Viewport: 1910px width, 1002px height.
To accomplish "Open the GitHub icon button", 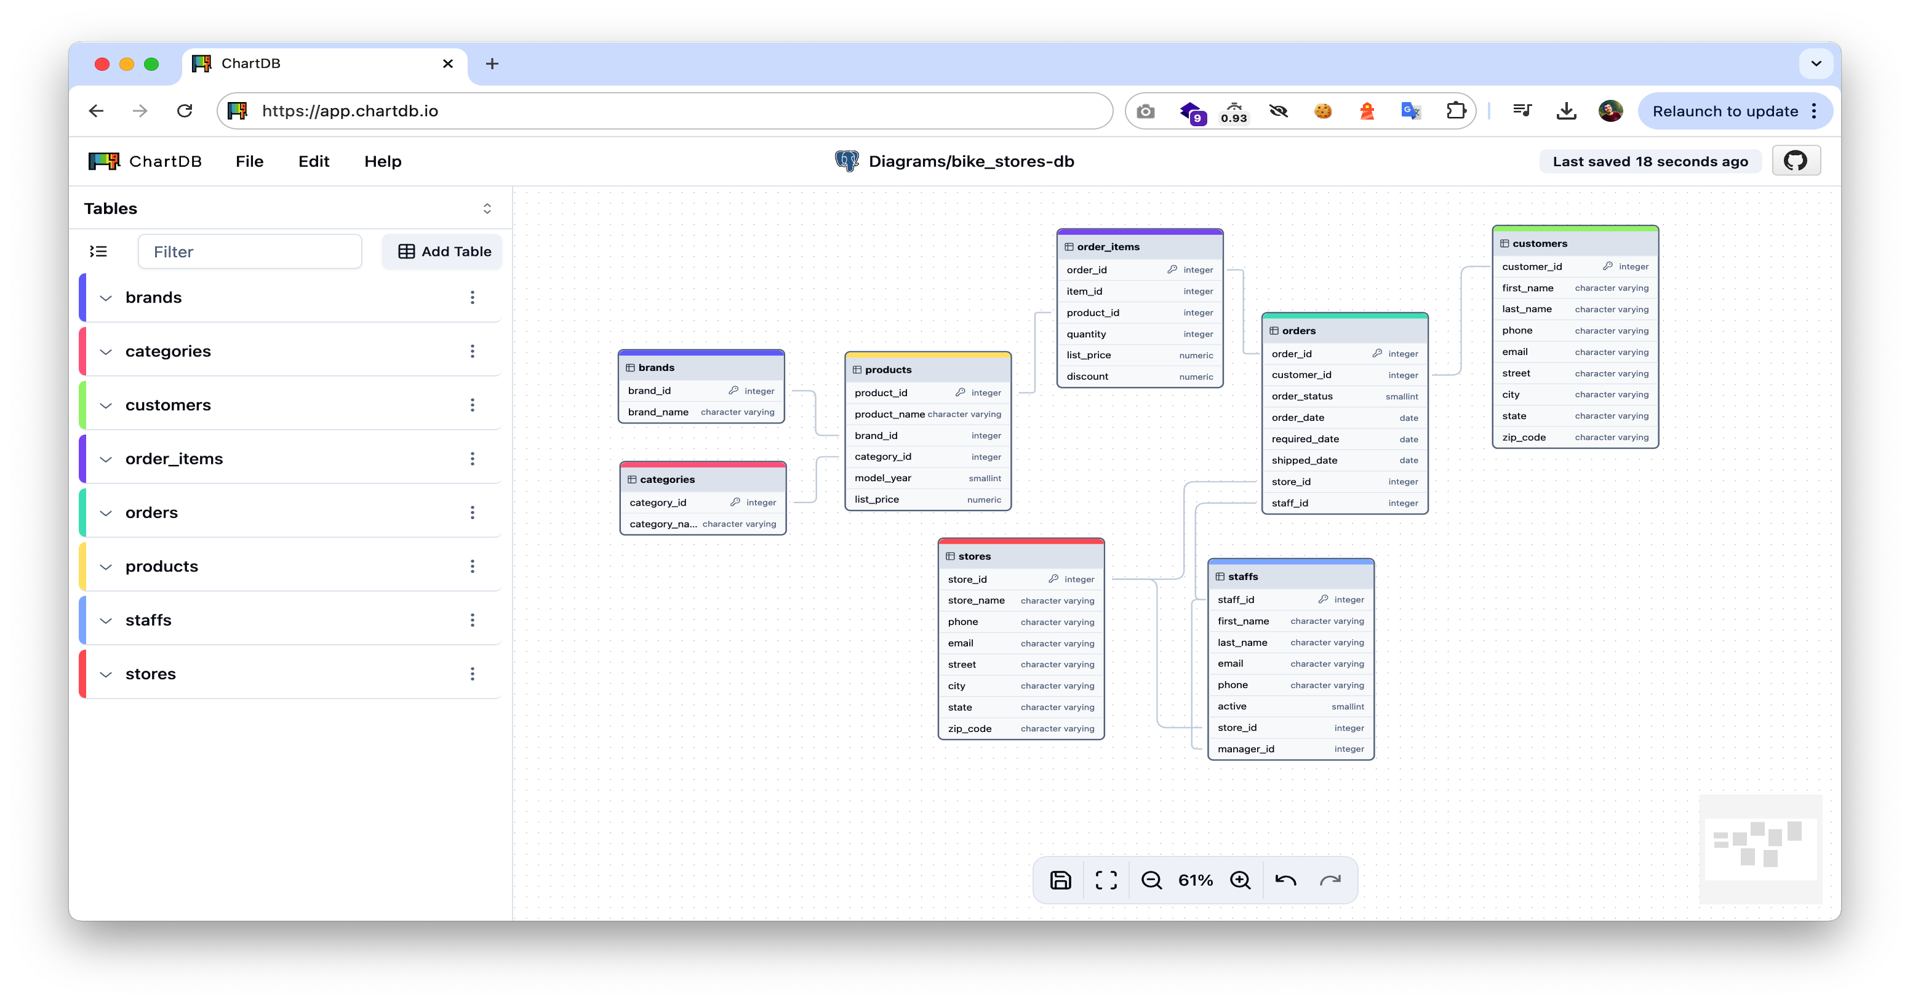I will 1795,161.
